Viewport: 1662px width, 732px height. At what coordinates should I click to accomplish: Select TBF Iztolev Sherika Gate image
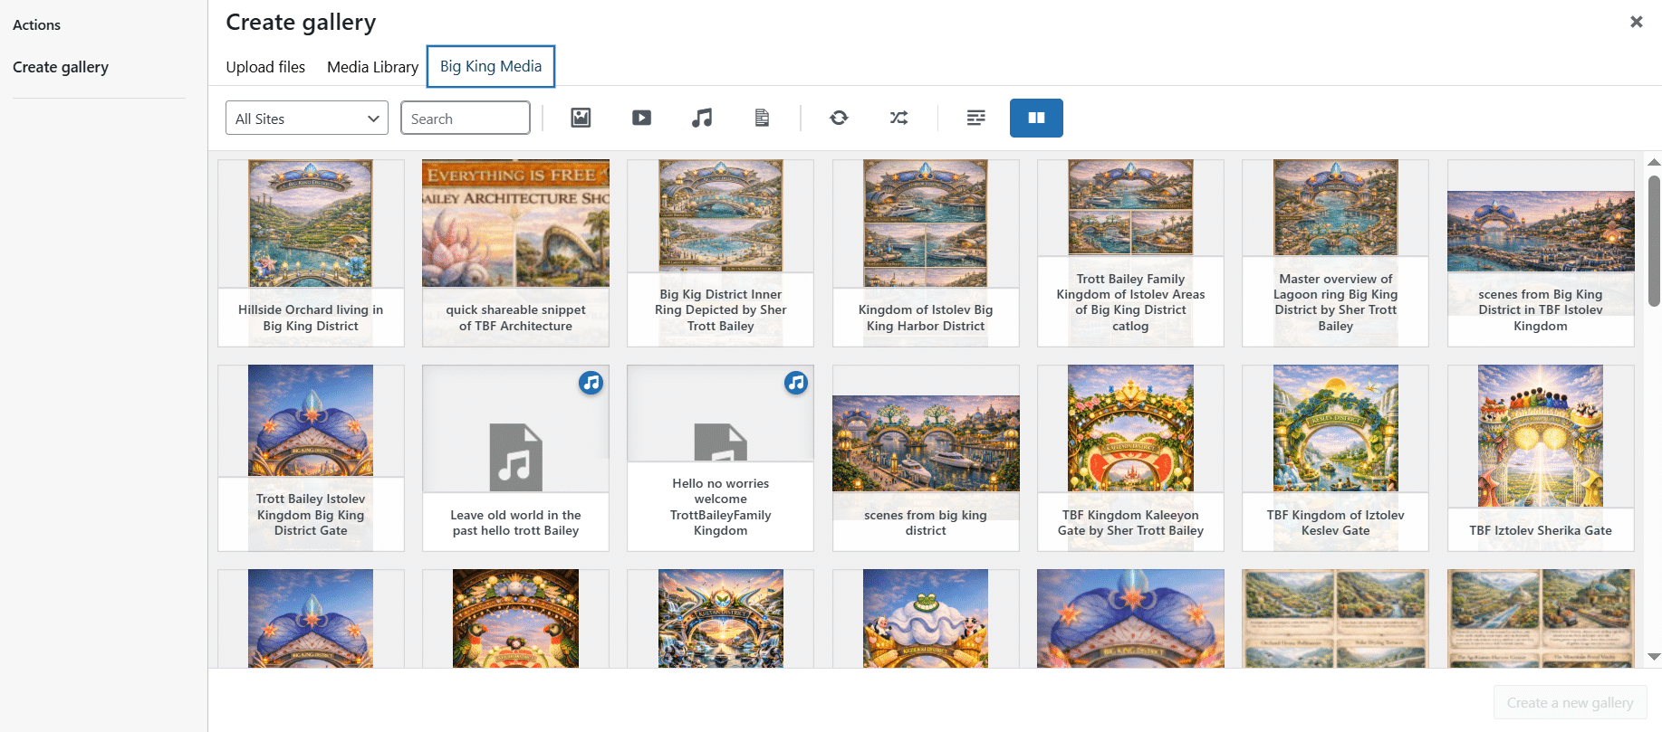1541,458
